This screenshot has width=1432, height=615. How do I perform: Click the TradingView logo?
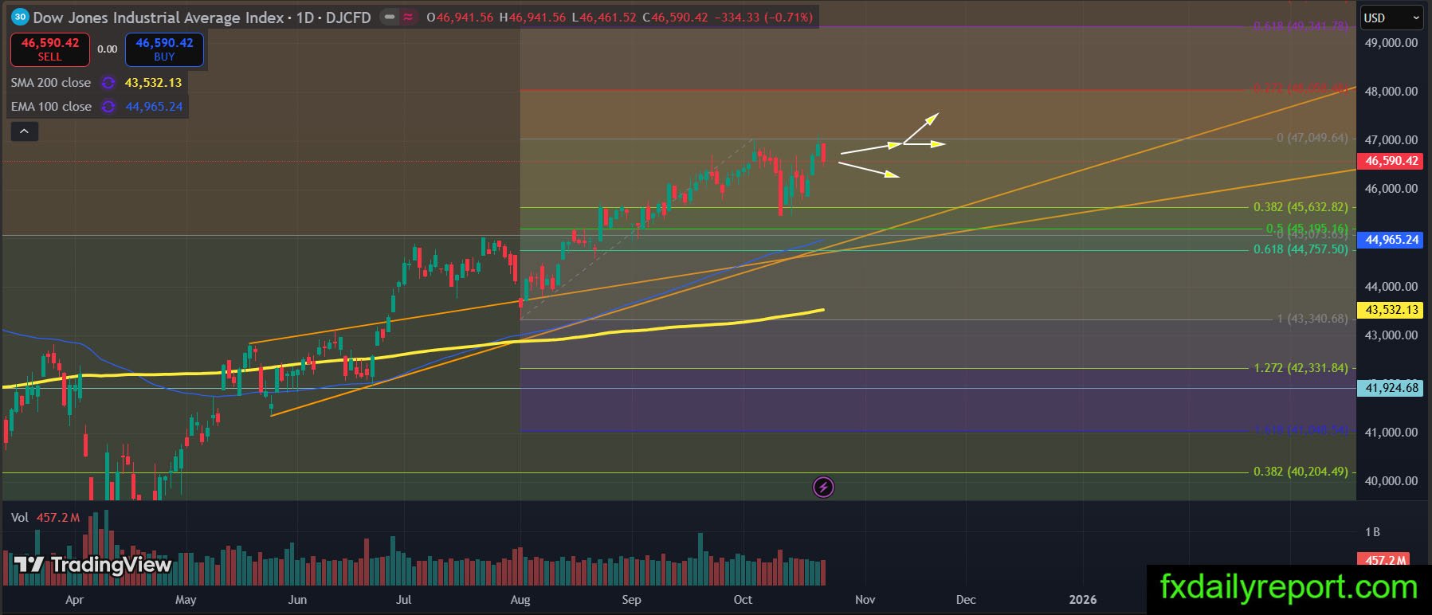pyautogui.click(x=92, y=565)
